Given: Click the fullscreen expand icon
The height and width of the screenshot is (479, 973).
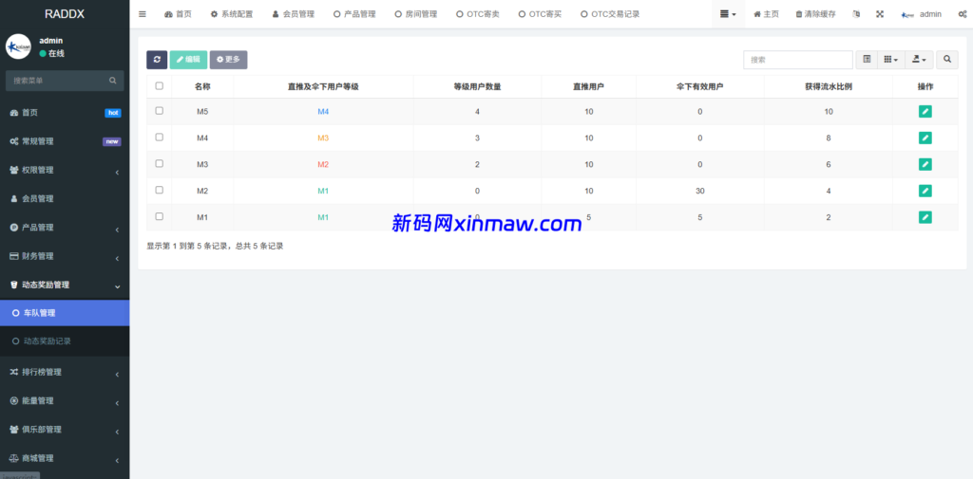Looking at the screenshot, I should [880, 14].
